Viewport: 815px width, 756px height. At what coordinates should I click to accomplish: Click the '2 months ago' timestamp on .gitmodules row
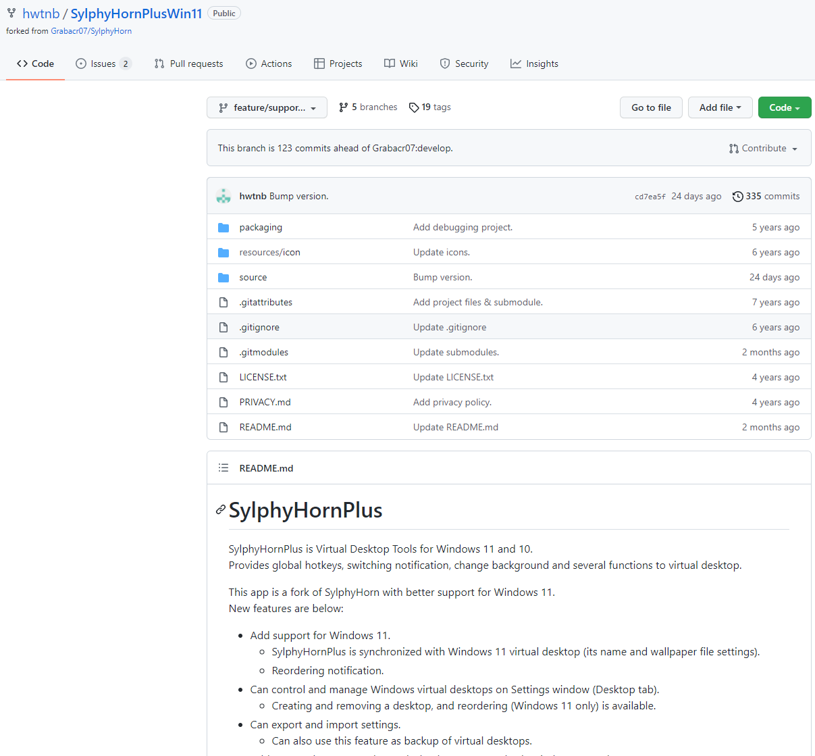pyautogui.click(x=770, y=352)
